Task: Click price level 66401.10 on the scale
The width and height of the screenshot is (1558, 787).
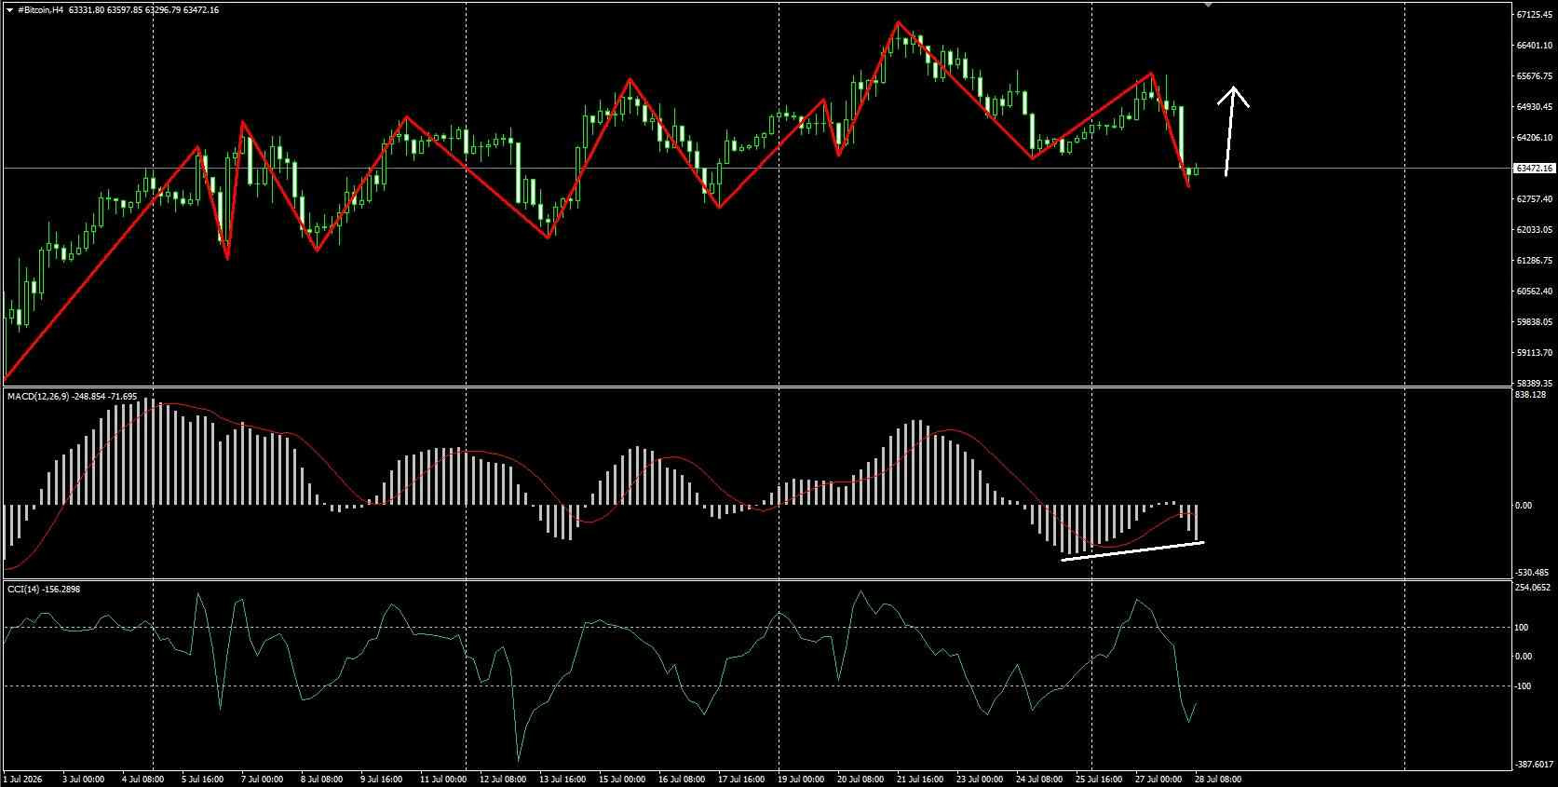Action: coord(1535,46)
